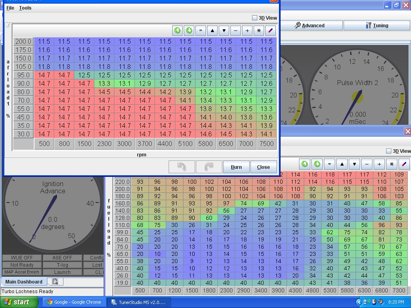Switch to the Tuning tab
Image resolution: width=411 pixels, height=308 pixels.
tap(376, 25)
